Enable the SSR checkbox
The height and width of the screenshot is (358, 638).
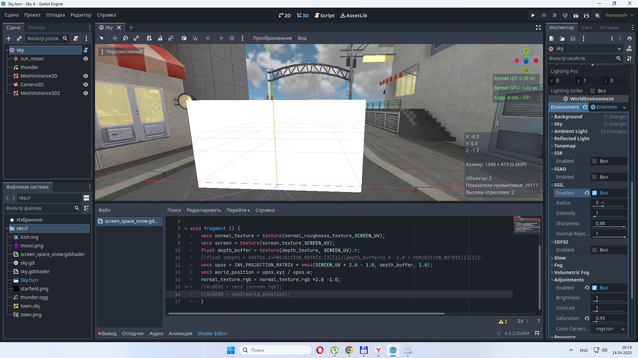click(594, 161)
